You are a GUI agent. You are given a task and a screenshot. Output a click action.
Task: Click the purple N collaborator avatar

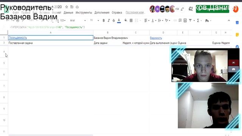point(157,9)
